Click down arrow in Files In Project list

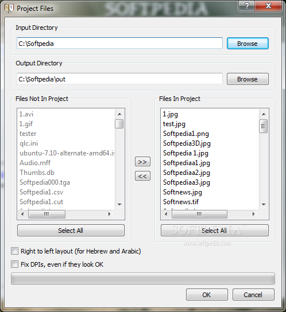264,204
